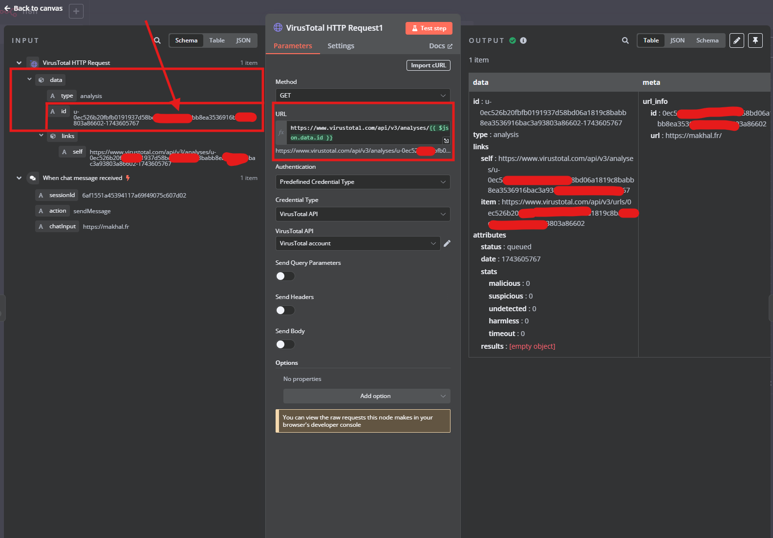Click the output info icon
Screen dimensions: 773x538
tap(523, 40)
